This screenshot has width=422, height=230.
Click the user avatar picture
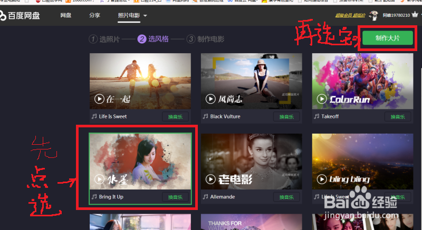tap(373, 16)
